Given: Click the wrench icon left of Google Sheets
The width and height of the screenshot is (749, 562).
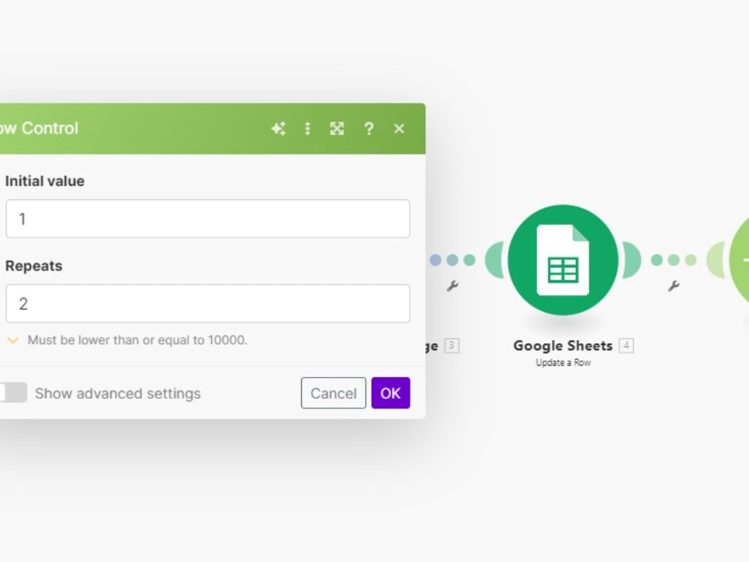Looking at the screenshot, I should (x=452, y=285).
